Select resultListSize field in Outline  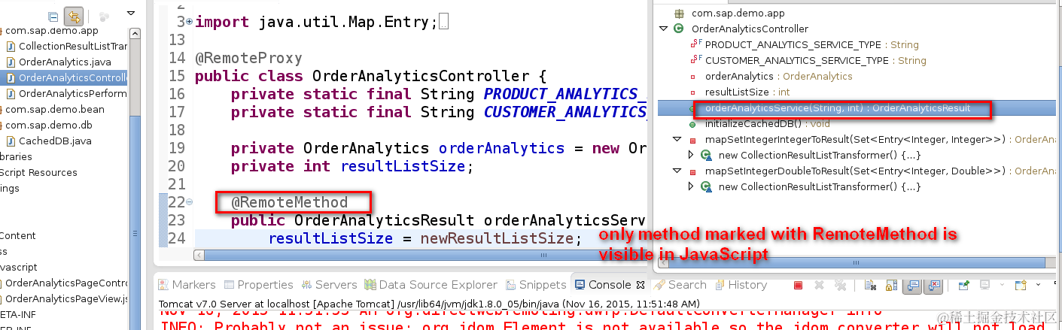coord(740,92)
